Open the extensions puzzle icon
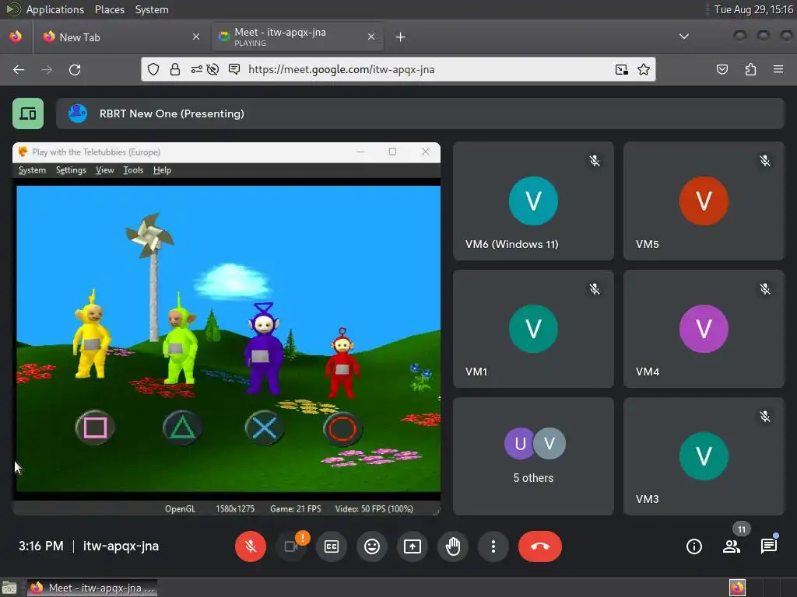The image size is (797, 597). 750,69
